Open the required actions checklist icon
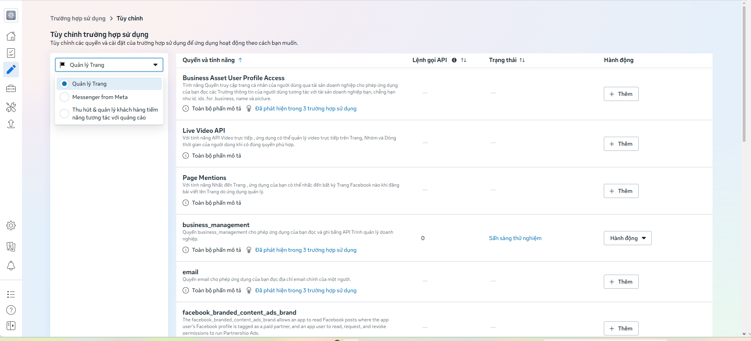Image resolution: width=751 pixels, height=341 pixels. (x=11, y=53)
